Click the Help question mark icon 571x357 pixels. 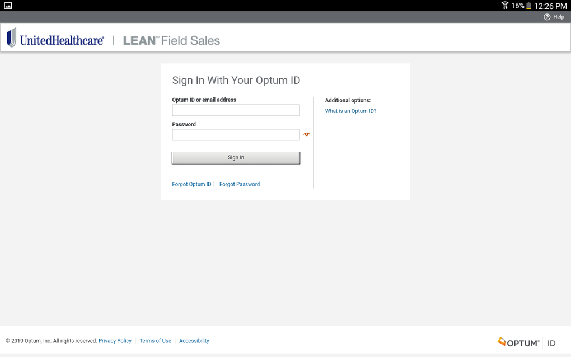(x=547, y=17)
